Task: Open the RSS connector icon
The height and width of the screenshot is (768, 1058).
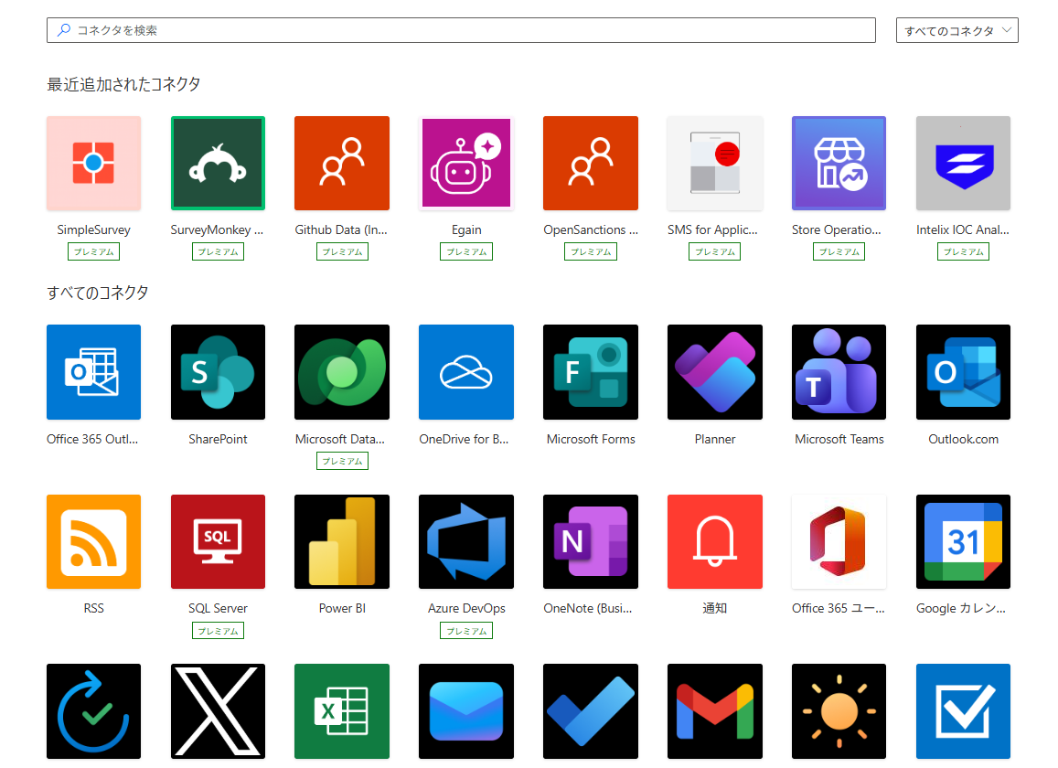Action: (x=94, y=542)
